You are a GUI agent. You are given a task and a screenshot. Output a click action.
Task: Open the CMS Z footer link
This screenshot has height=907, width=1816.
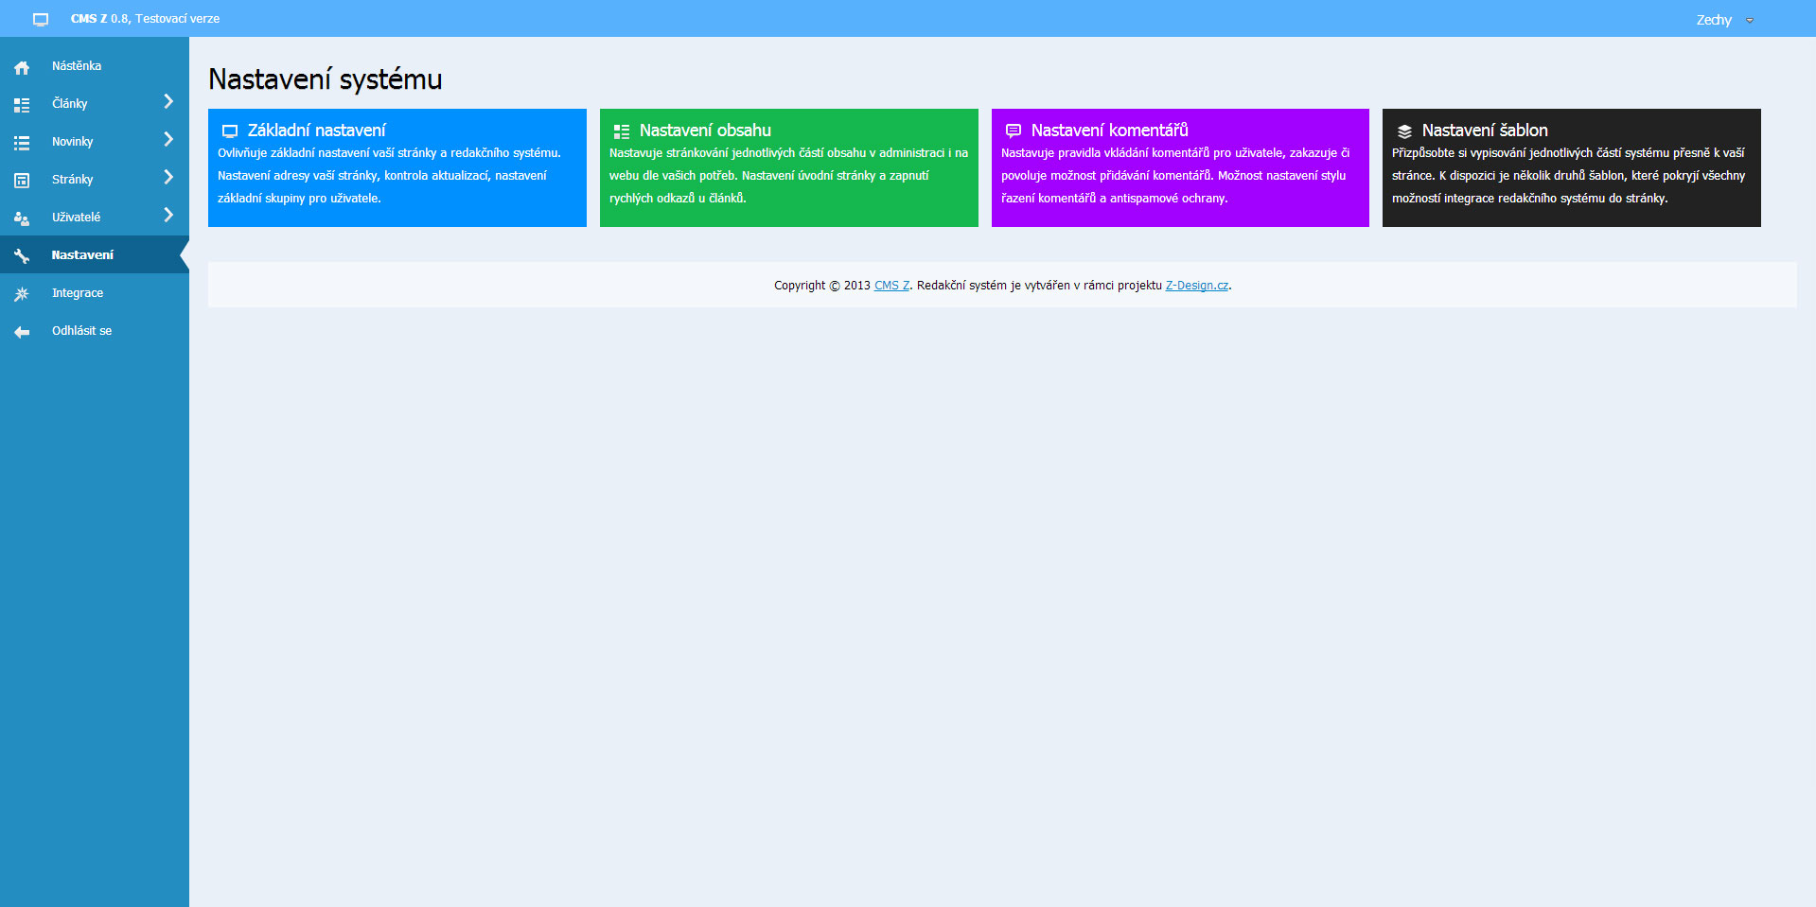pos(891,286)
